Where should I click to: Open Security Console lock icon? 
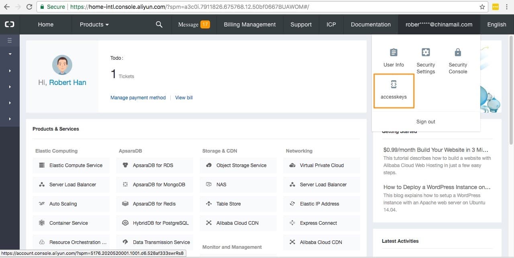458,52
